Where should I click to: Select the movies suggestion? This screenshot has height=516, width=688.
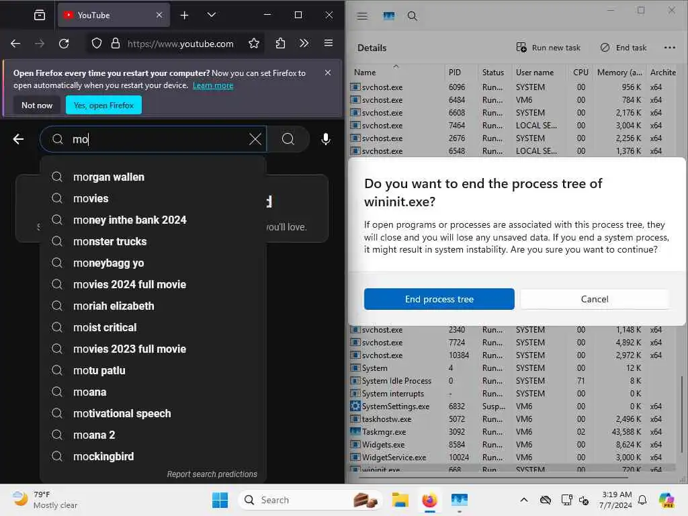pyautogui.click(x=153, y=198)
